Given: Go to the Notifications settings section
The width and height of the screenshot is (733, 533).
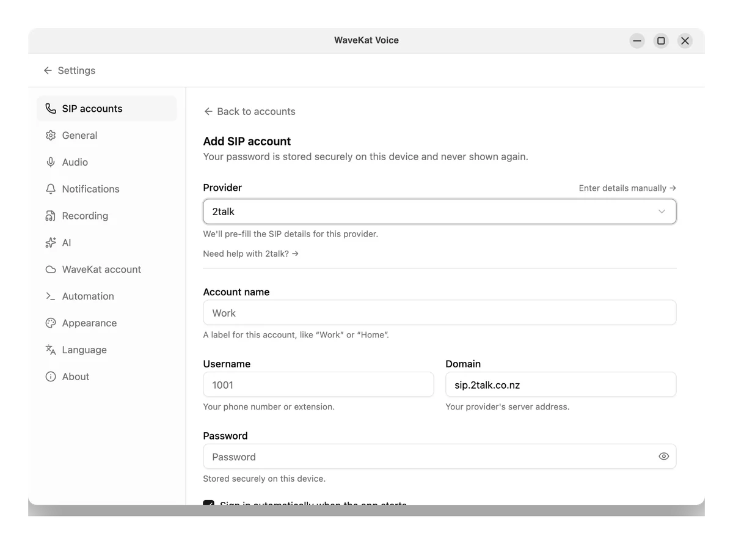Looking at the screenshot, I should (x=107, y=189).
